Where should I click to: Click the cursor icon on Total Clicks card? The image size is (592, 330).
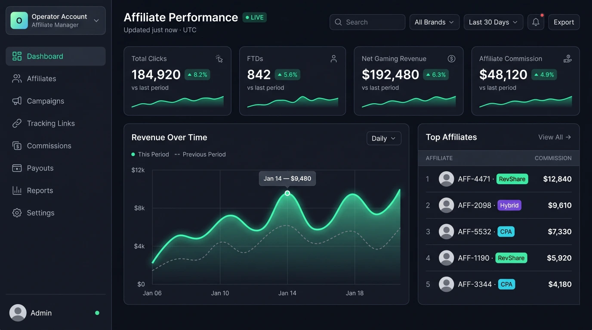pyautogui.click(x=219, y=59)
